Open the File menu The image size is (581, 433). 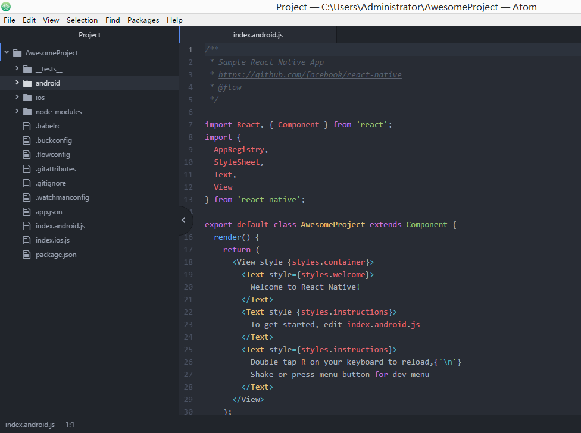coord(10,20)
